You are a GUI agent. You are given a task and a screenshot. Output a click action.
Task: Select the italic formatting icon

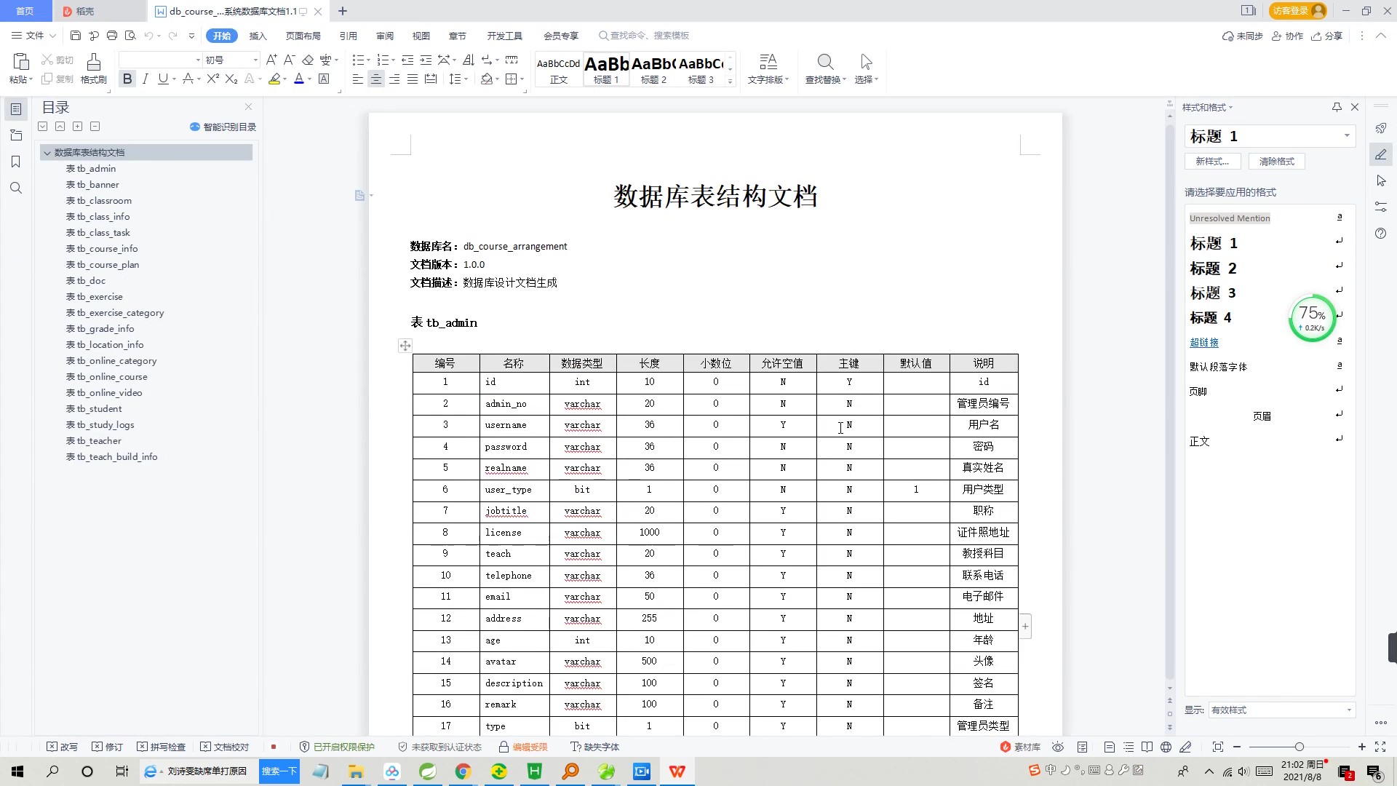tap(146, 79)
